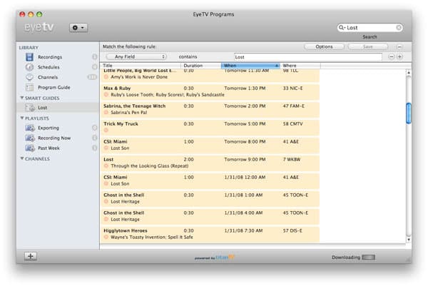This screenshot has height=286, width=428.
Task: Toggle record for Ghost in the Shell 1:00 AM
Action: 106,202
